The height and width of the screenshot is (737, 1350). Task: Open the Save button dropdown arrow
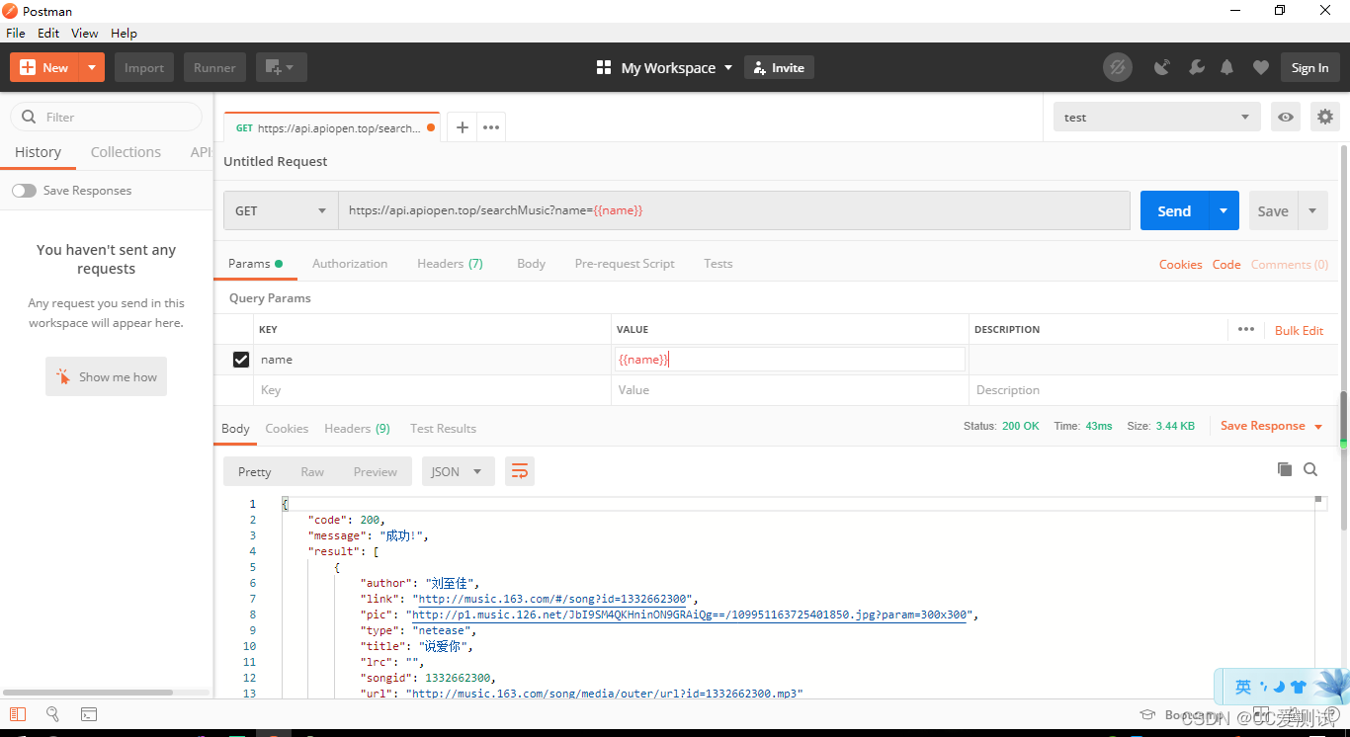(1312, 210)
